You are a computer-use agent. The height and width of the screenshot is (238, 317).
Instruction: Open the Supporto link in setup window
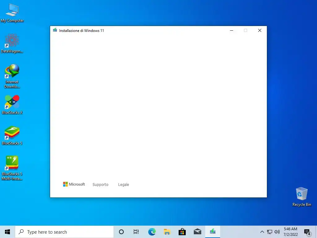coord(101,185)
